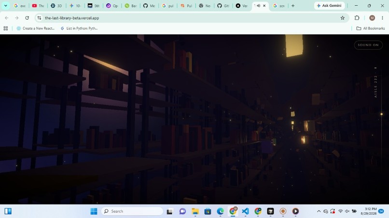Open Wi-Fi network settings in tray
Image resolution: width=389 pixels, height=218 pixels.
[341, 211]
